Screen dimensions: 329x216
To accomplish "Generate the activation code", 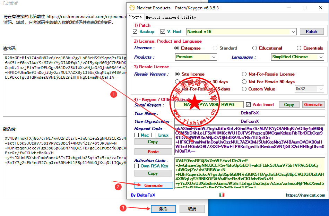I will coord(153,185).
